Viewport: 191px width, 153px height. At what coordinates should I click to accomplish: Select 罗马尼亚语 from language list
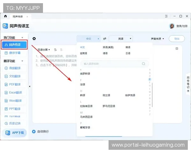tap(109, 106)
